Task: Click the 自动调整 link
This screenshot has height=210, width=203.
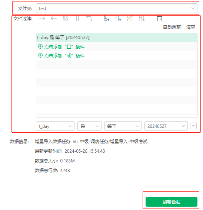Action: [172, 27]
